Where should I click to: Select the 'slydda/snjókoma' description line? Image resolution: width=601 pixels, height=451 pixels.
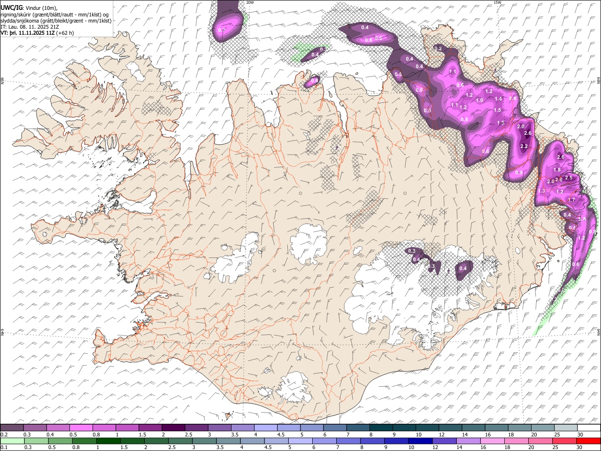pyautogui.click(x=56, y=21)
